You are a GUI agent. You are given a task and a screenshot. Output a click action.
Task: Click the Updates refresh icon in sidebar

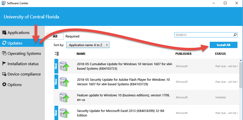click(4, 43)
